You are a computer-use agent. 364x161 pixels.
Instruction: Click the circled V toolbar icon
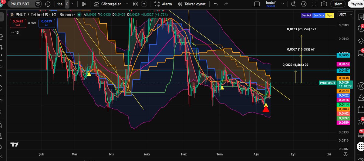coord(144,4)
